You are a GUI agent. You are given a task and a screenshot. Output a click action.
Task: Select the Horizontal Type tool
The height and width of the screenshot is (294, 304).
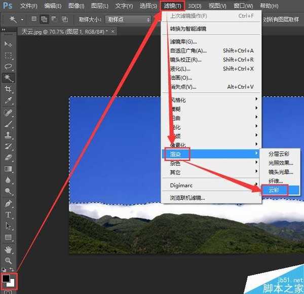(x=8, y=215)
